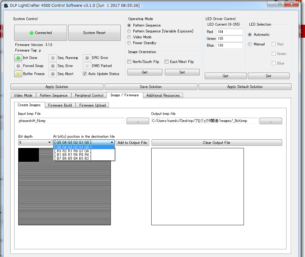Click Clear Output File button

[216, 143]
